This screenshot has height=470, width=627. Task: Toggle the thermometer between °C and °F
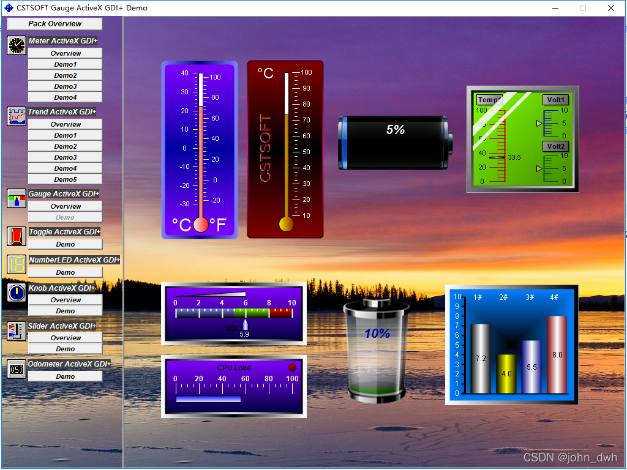click(x=200, y=224)
